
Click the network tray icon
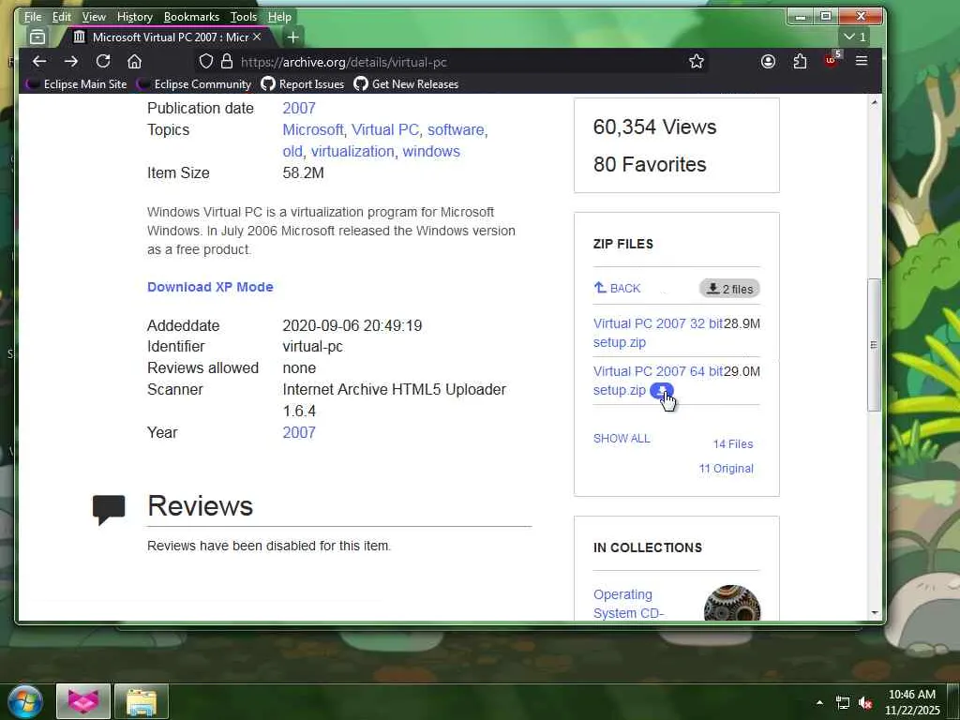[x=843, y=703]
